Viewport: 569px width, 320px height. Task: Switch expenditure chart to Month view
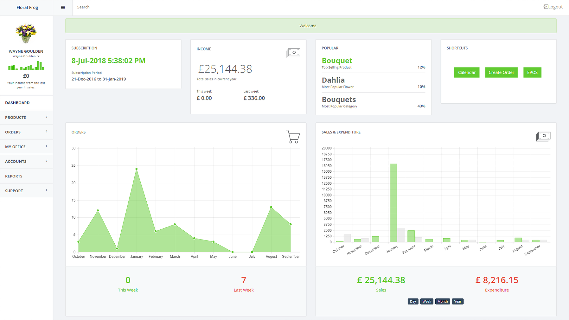pyautogui.click(x=442, y=301)
